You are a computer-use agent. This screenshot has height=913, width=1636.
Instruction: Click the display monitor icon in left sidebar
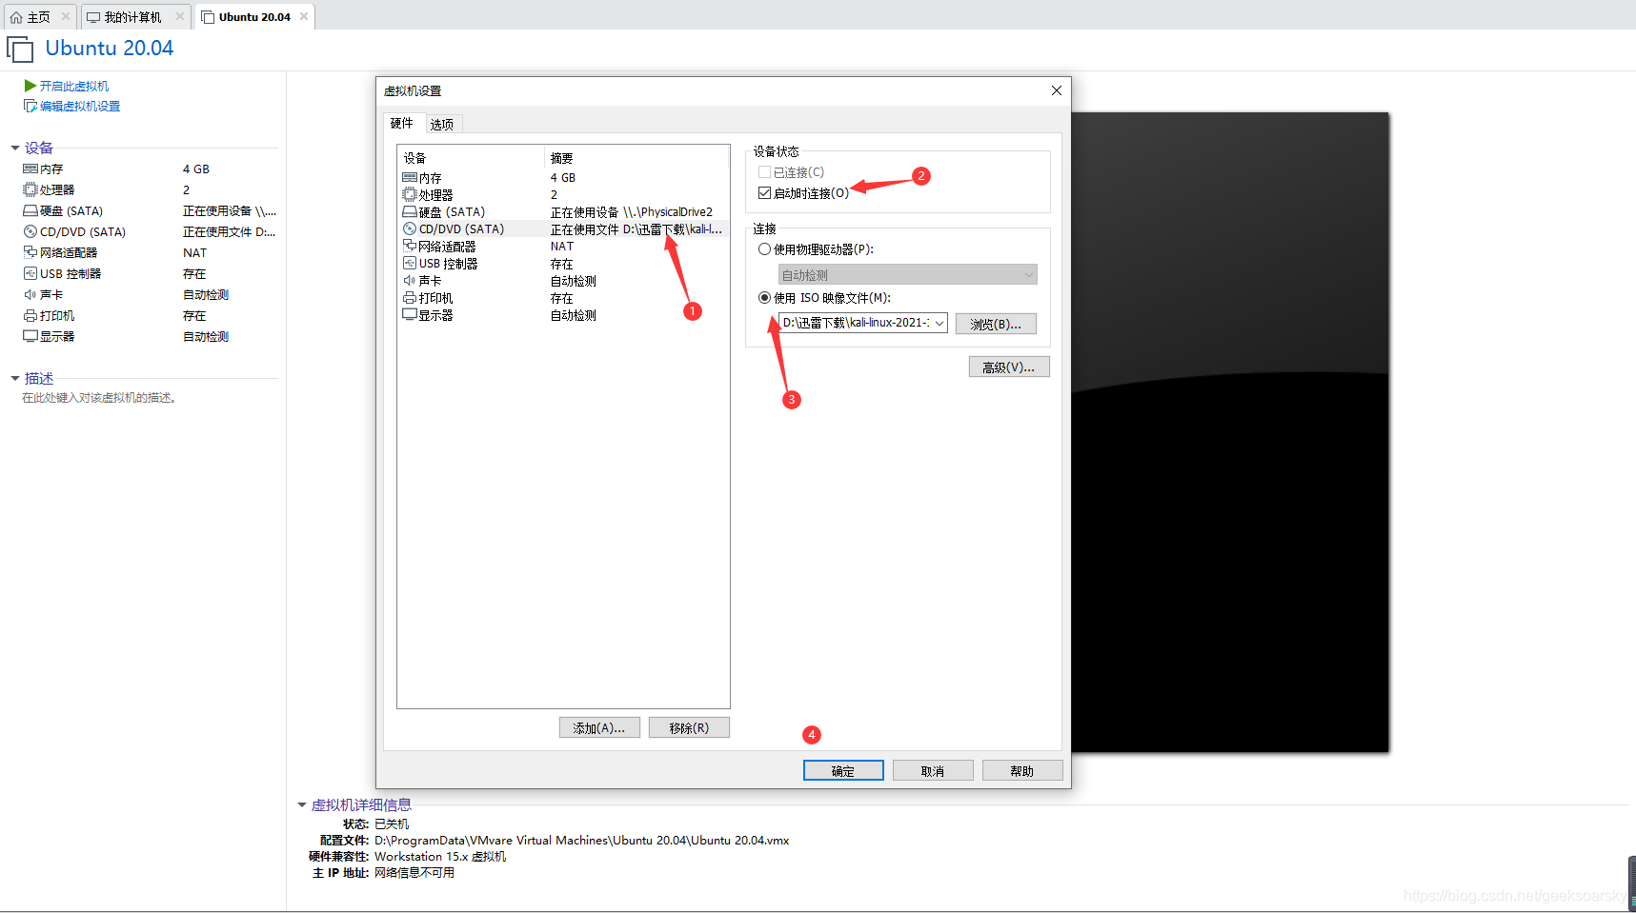coord(30,336)
